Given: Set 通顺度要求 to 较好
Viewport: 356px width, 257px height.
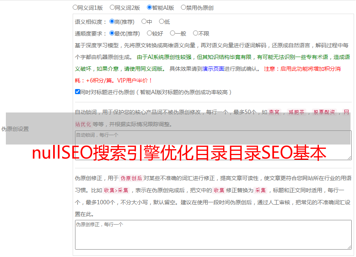Looking at the screenshot, I should 149,33.
